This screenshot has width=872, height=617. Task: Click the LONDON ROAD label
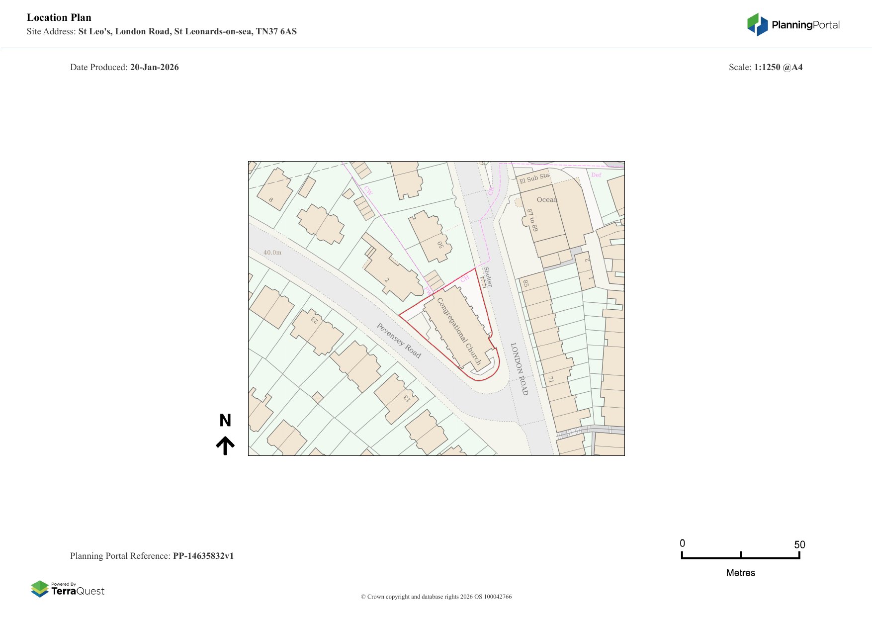point(519,368)
